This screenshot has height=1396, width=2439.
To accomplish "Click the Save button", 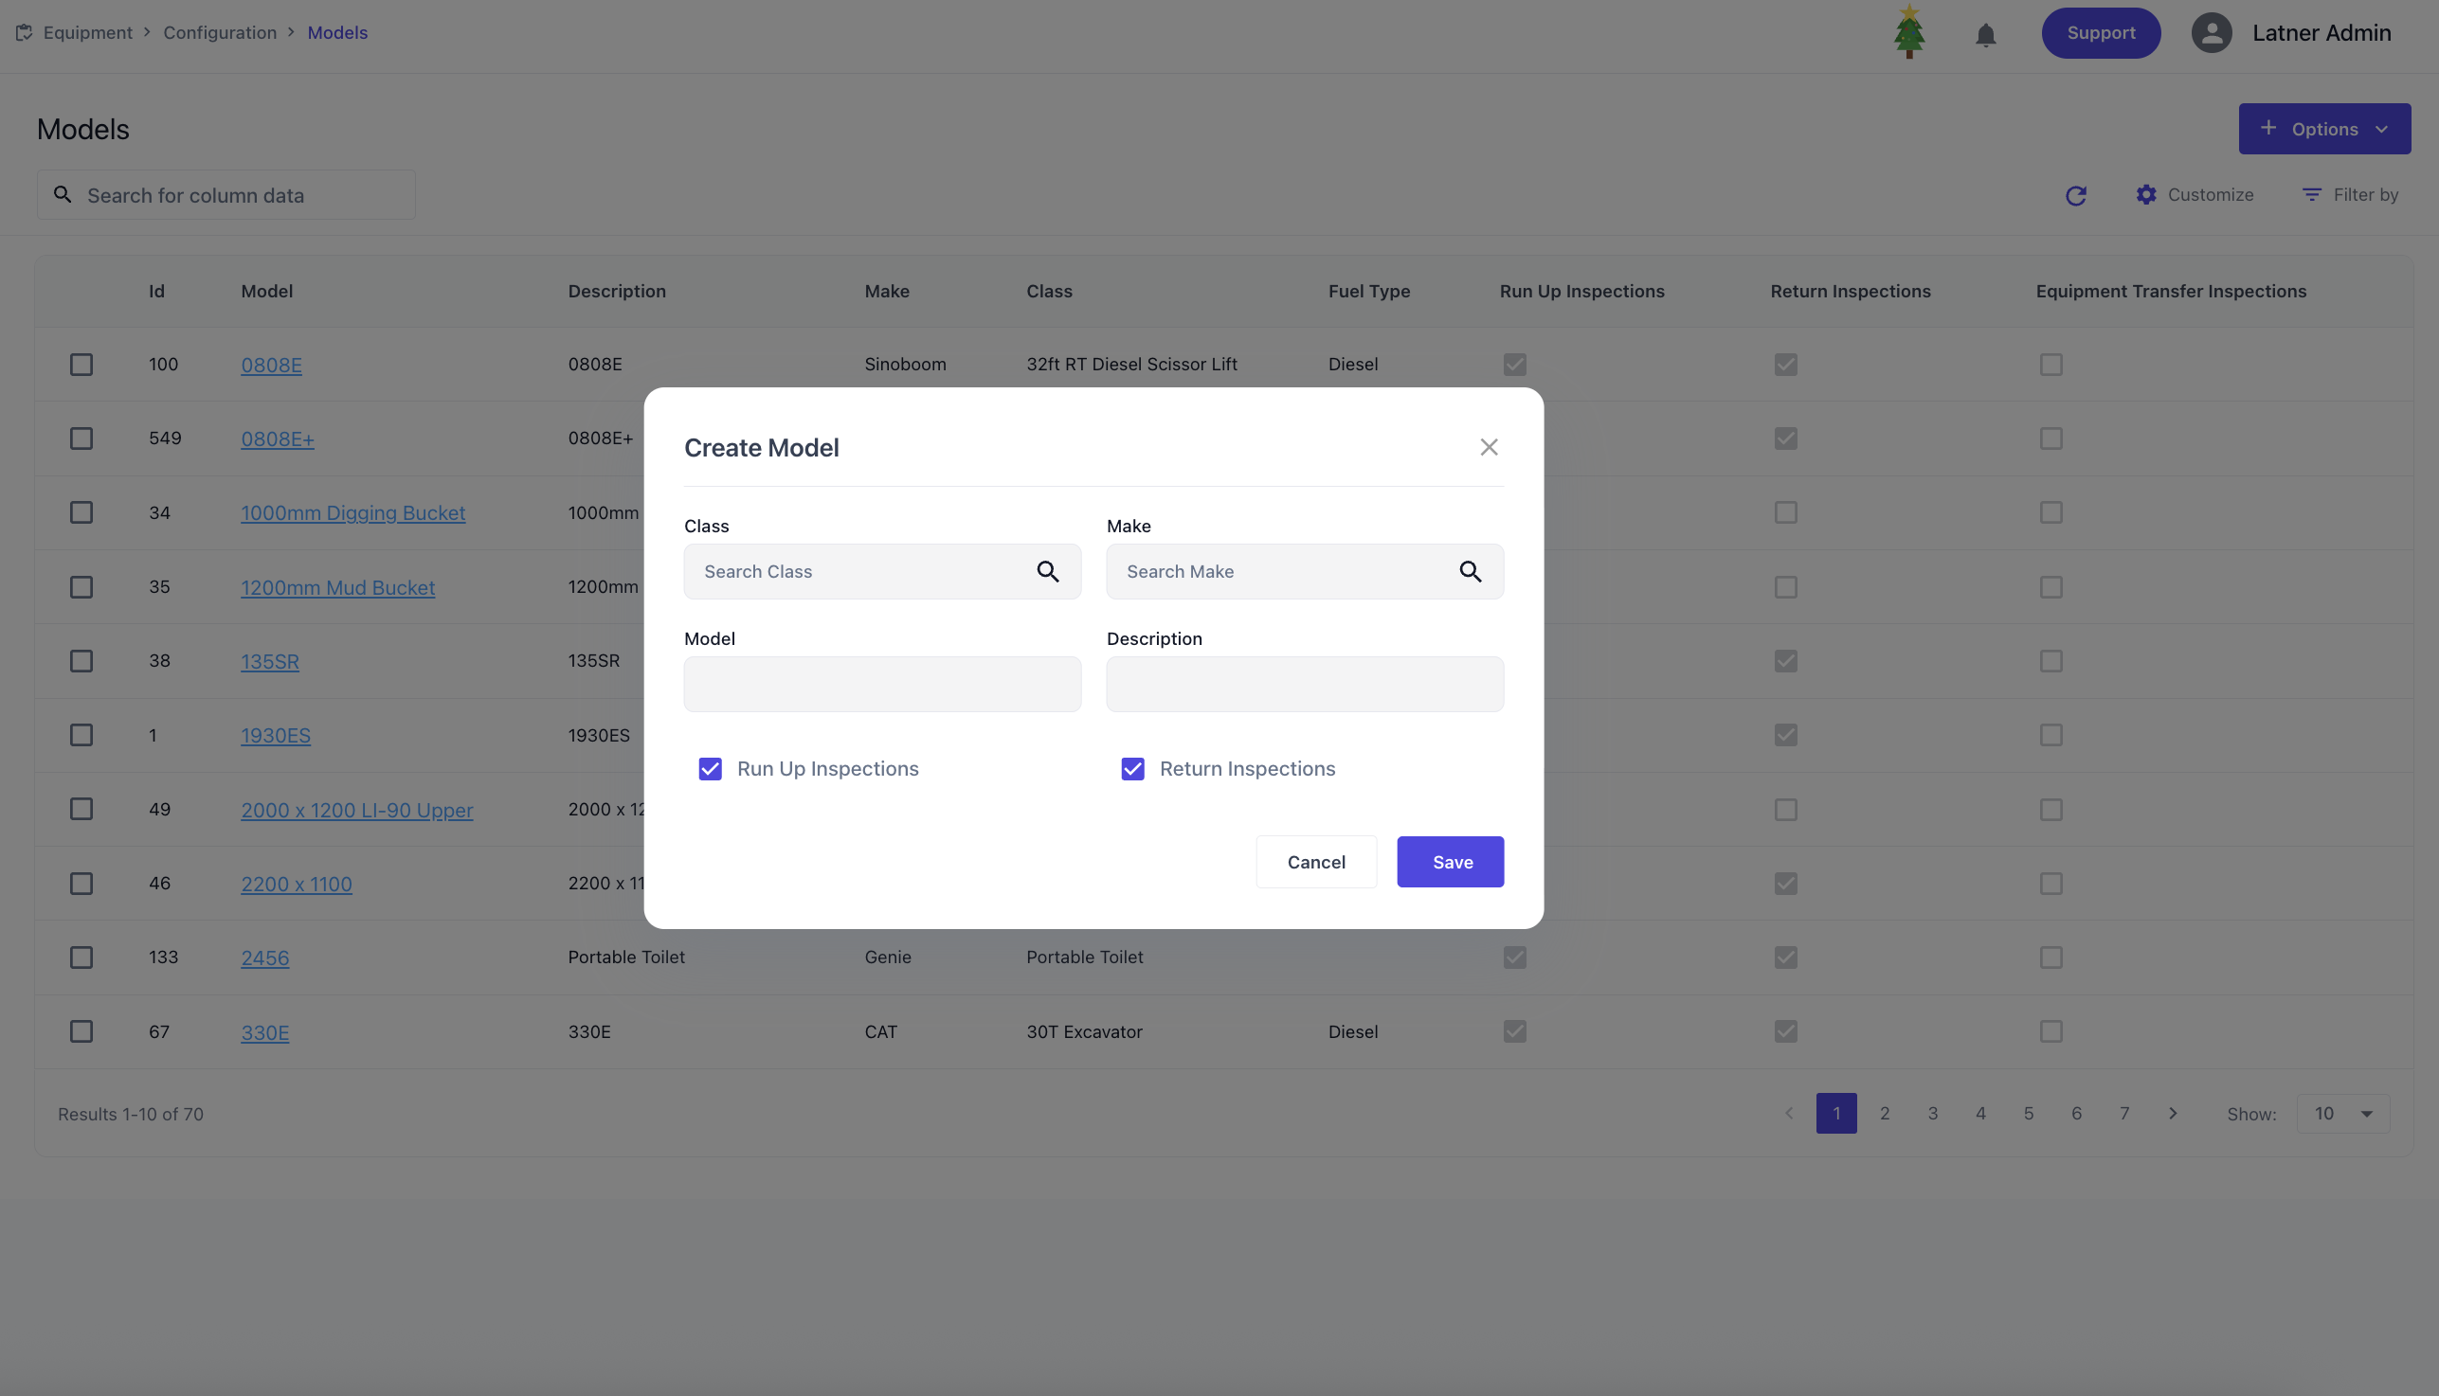I will click(x=1450, y=862).
